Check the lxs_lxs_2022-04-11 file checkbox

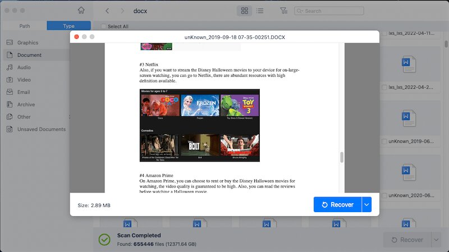[x=384, y=34]
